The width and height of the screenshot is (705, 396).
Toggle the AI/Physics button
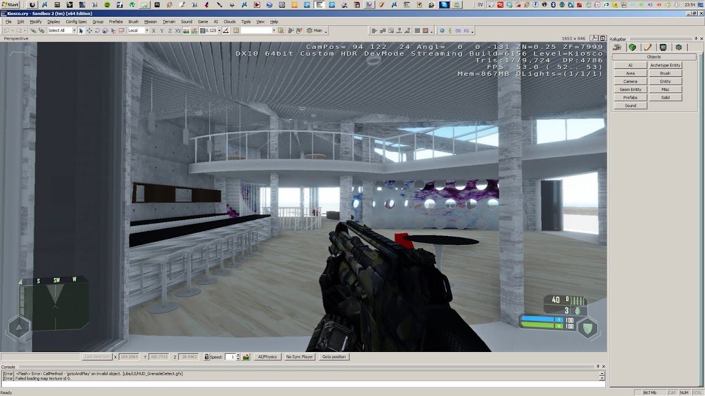click(267, 357)
